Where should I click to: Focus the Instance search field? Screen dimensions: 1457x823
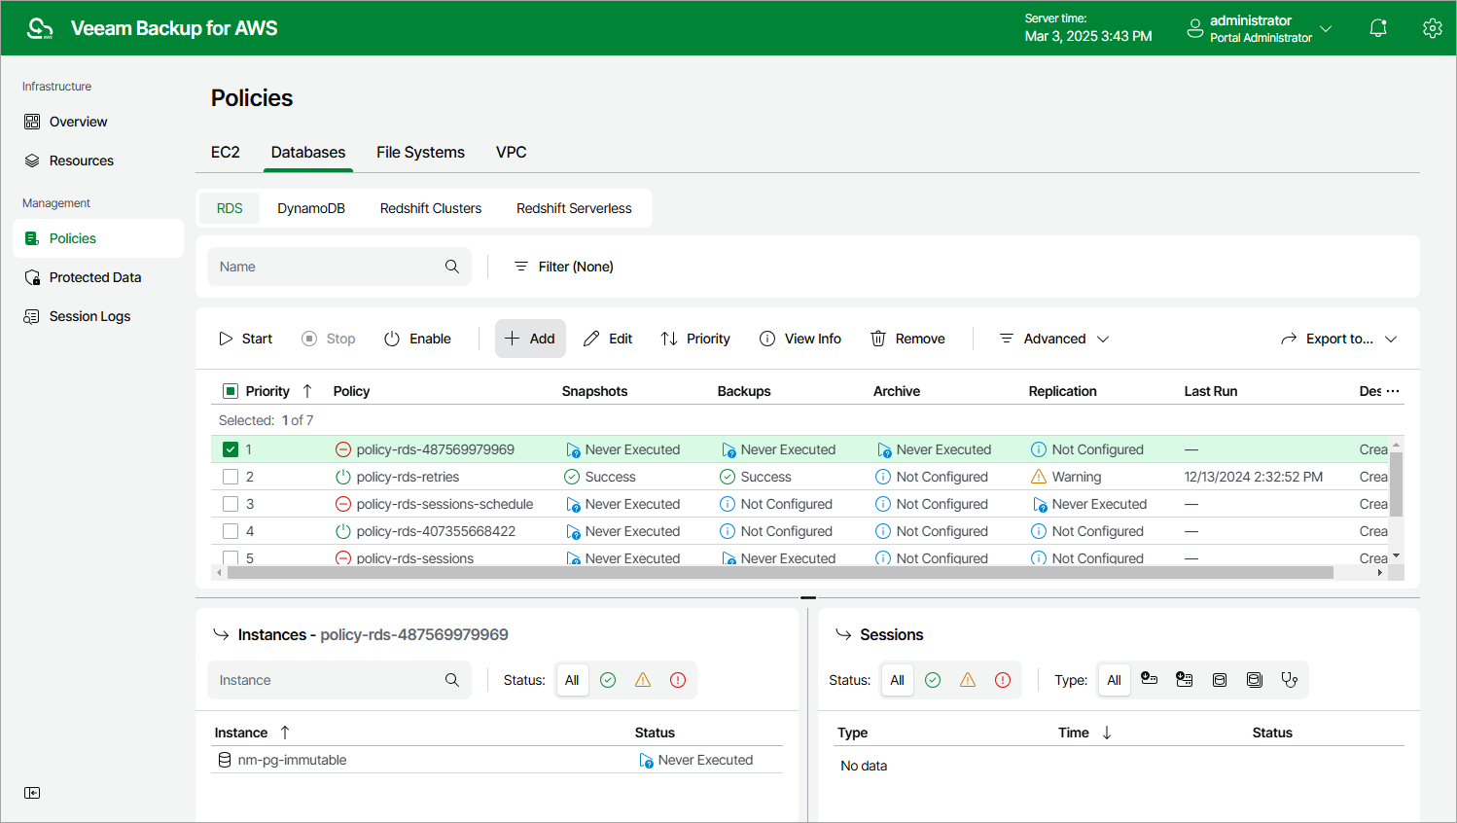[x=339, y=680]
